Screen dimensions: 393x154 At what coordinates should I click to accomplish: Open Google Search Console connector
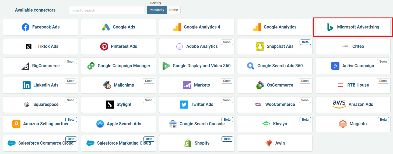click(x=197, y=124)
